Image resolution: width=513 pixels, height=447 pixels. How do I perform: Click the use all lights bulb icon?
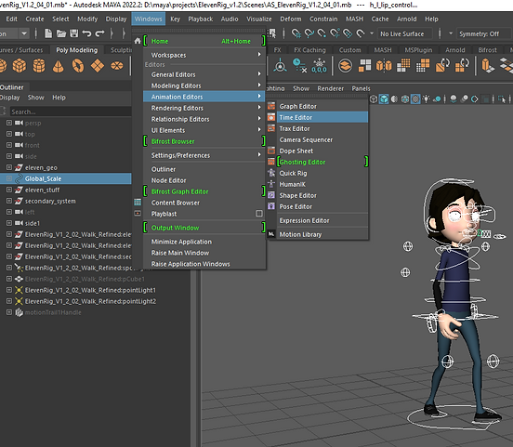pos(426,99)
